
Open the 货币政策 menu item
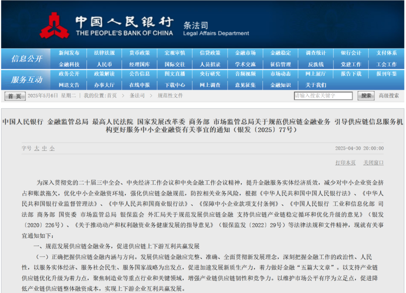(139, 53)
